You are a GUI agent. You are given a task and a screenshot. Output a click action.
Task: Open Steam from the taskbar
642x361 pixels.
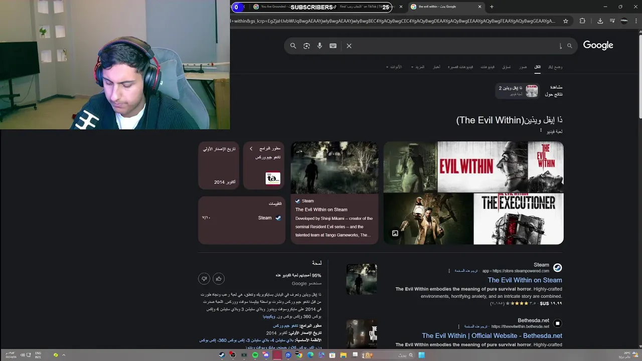(222, 355)
